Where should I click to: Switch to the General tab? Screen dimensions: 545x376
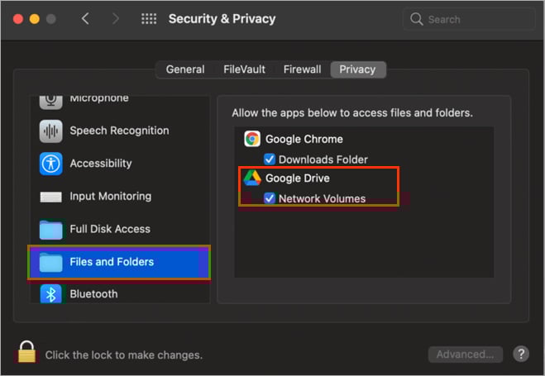(185, 69)
